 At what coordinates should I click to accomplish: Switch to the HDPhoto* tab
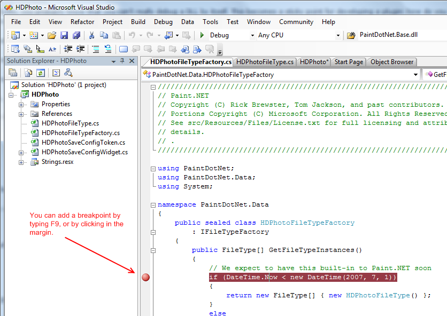pyautogui.click(x=314, y=62)
